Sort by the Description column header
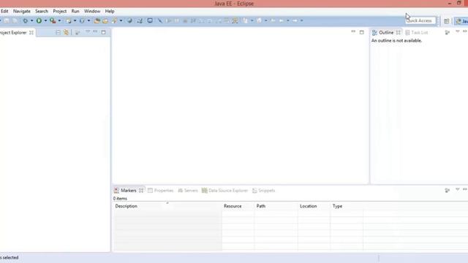The width and height of the screenshot is (468, 263). pyautogui.click(x=167, y=206)
